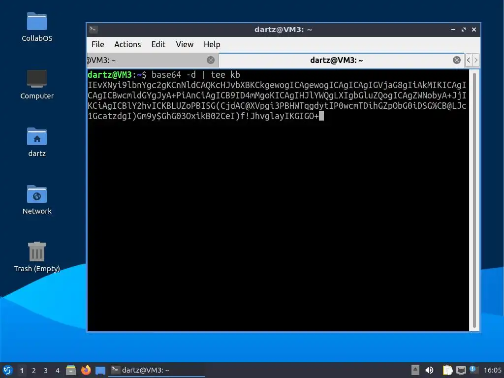This screenshot has height=378, width=504.
Task: Open the CollabOS desktop folder
Action: (37, 27)
